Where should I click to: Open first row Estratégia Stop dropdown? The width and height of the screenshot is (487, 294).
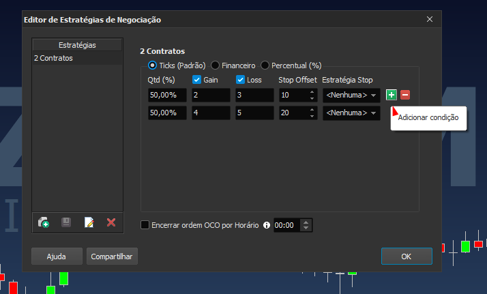351,95
